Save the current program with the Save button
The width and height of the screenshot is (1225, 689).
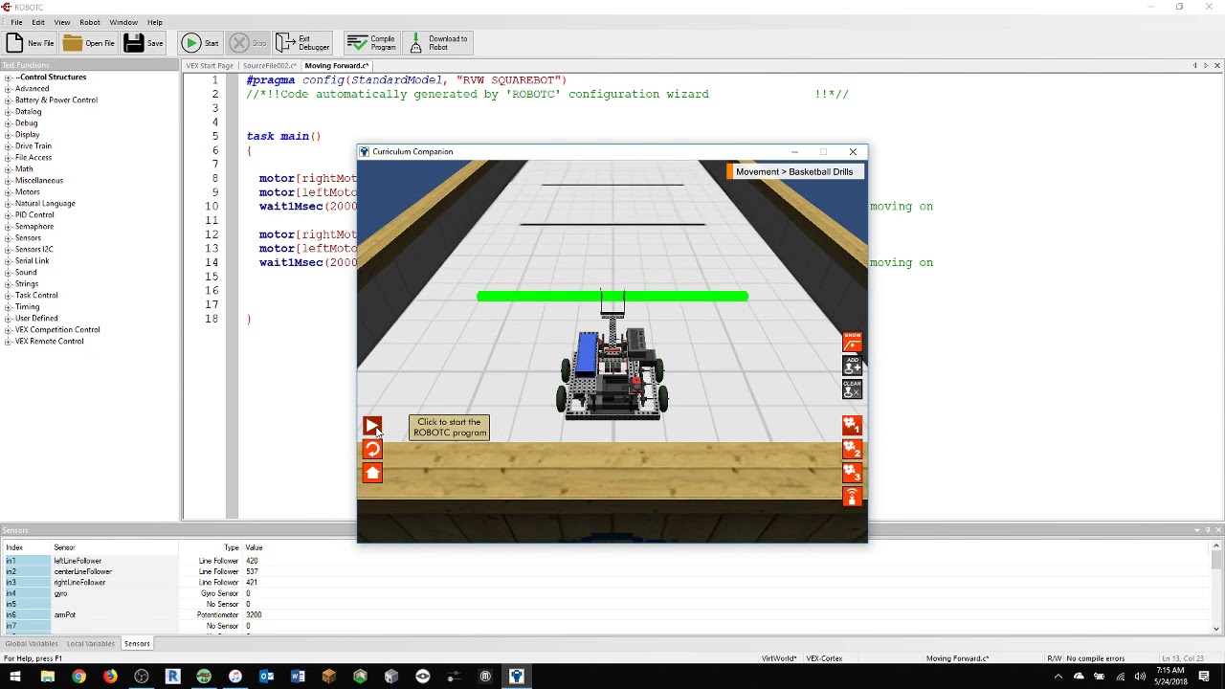[x=144, y=43]
